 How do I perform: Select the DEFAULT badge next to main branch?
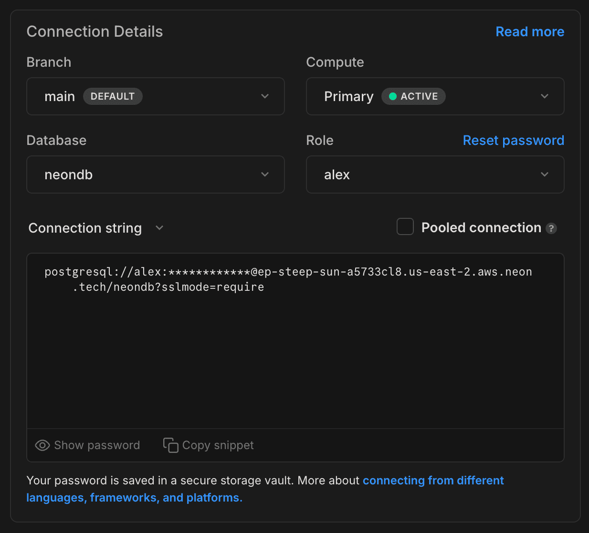point(113,96)
